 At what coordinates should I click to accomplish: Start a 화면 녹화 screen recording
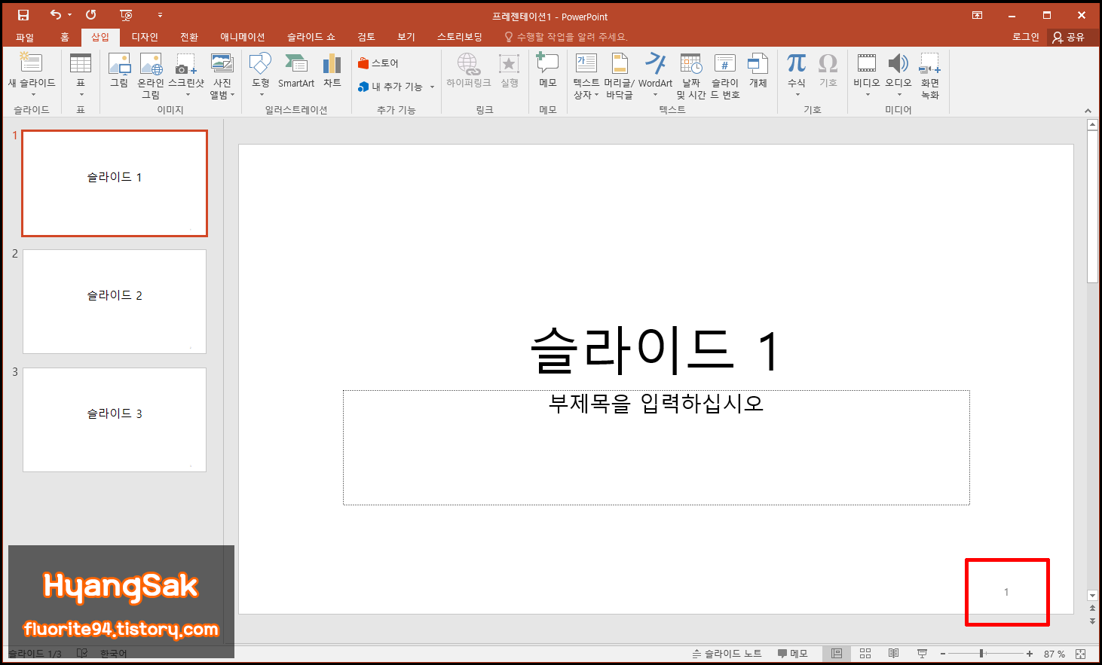pos(930,76)
